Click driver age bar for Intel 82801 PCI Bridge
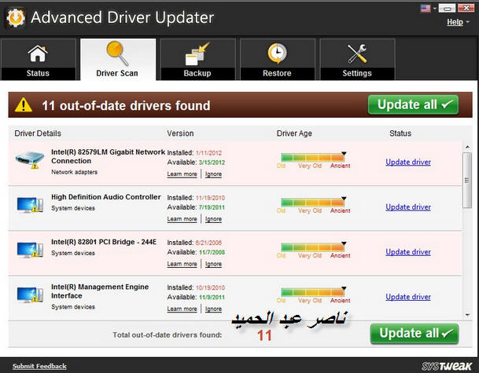The width and height of the screenshot is (479, 373). tap(312, 247)
